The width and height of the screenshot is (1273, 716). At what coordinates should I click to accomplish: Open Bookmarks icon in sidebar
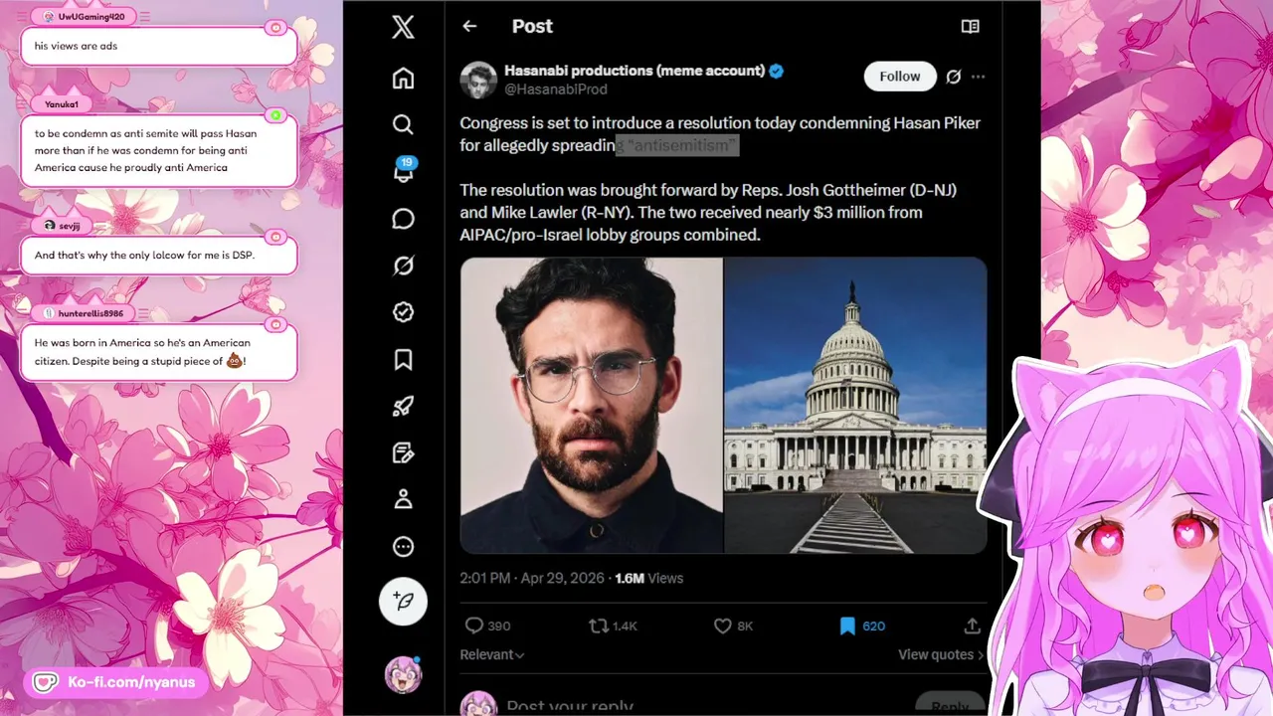(x=403, y=359)
